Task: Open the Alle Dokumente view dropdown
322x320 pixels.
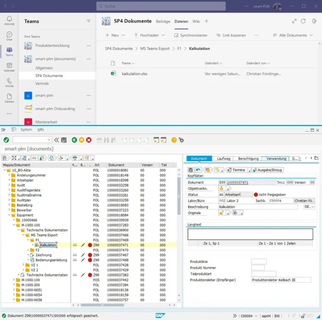Action: point(293,35)
